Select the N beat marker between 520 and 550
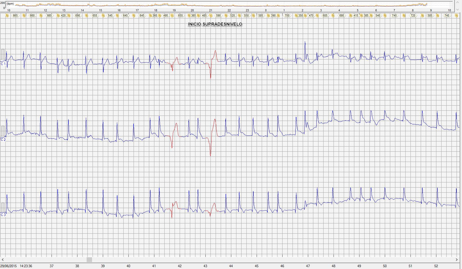The height and width of the screenshot is (269, 462). click(x=239, y=15)
